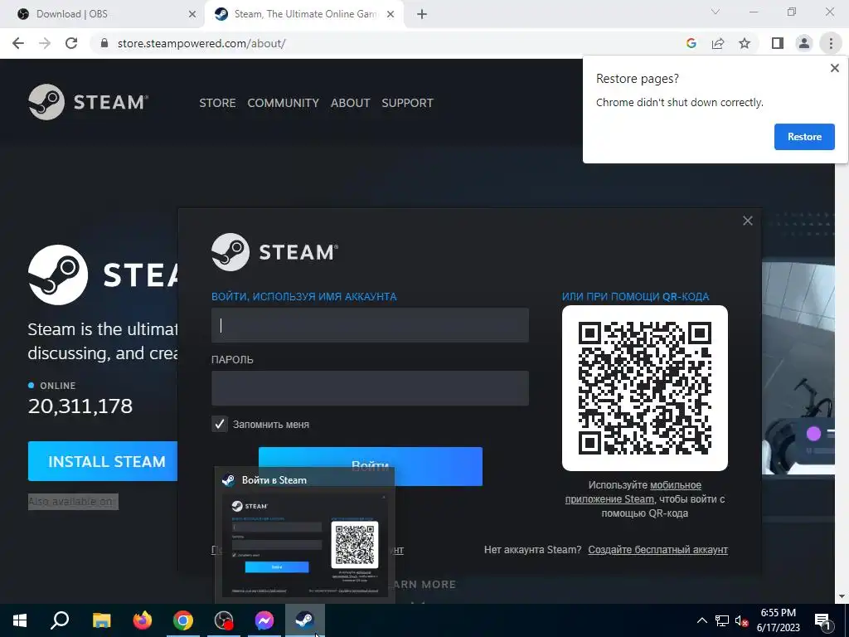Open a new browser tab
Viewport: 849px width, 637px height.
coord(422,14)
